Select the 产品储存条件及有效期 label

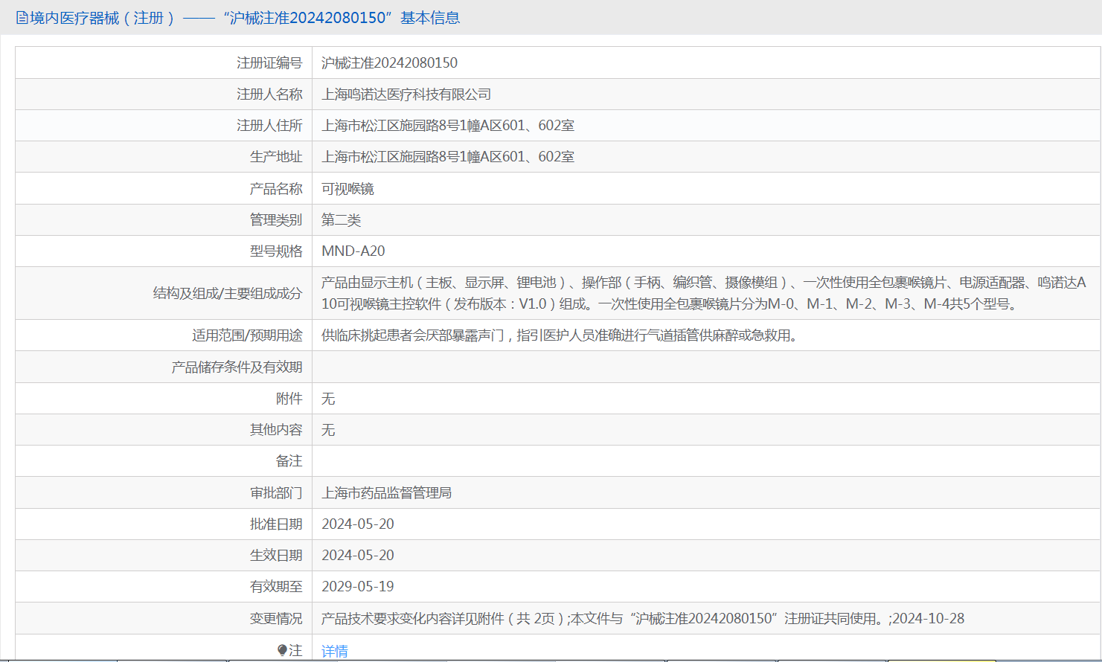click(237, 367)
